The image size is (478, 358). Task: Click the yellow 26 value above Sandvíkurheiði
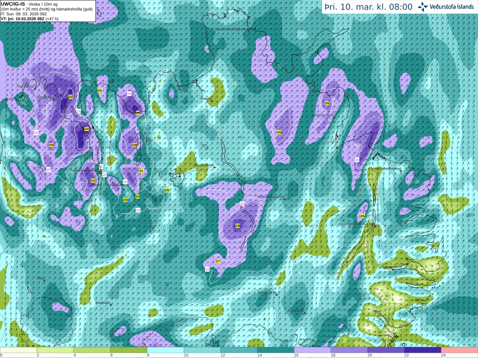(x=327, y=103)
